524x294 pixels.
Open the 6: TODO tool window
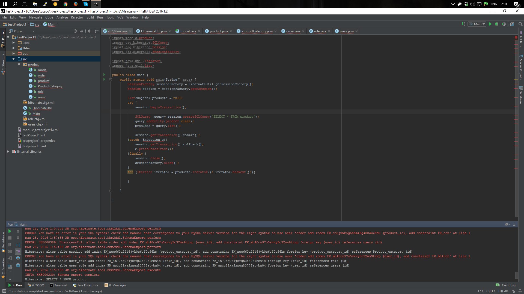(36, 285)
